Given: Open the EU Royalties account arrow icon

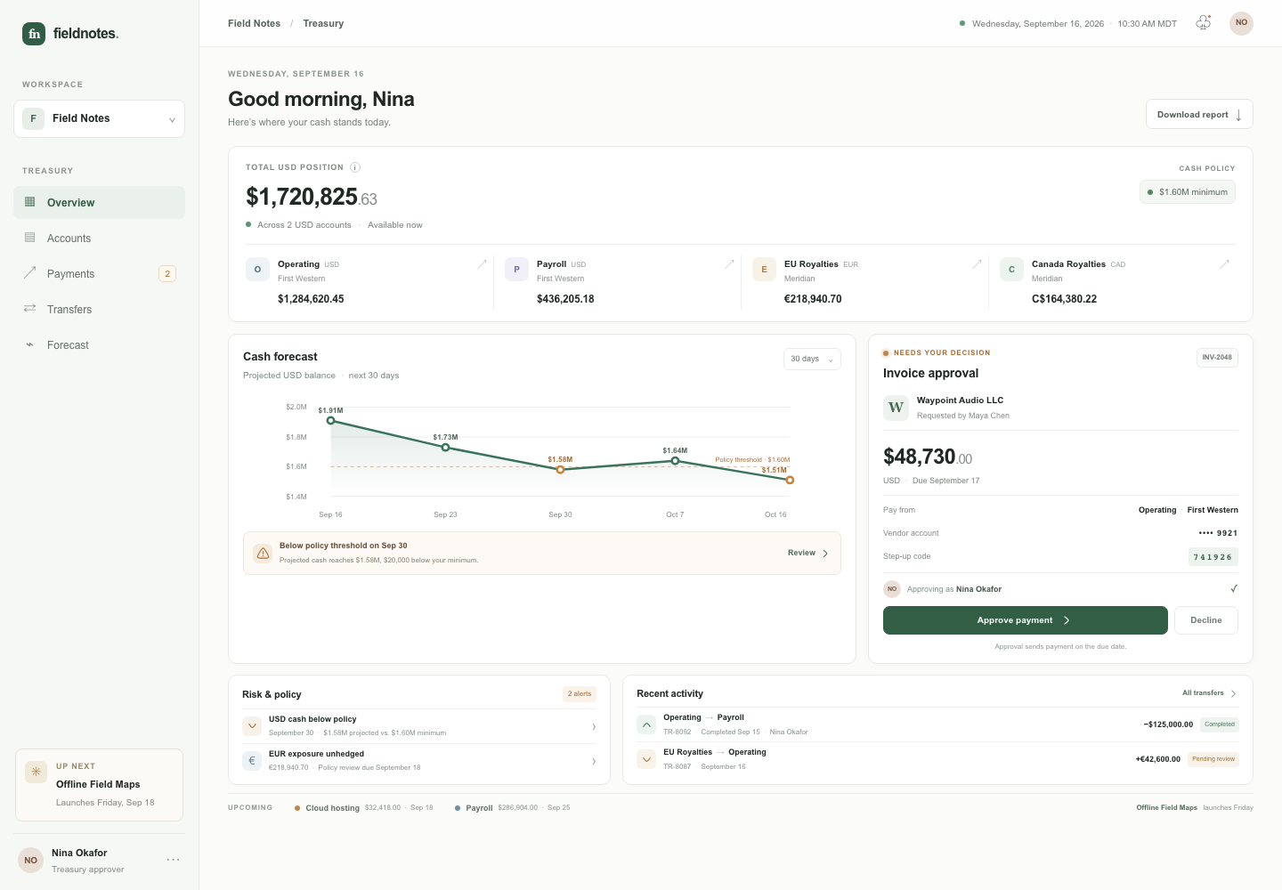Looking at the screenshot, I should click(x=977, y=263).
